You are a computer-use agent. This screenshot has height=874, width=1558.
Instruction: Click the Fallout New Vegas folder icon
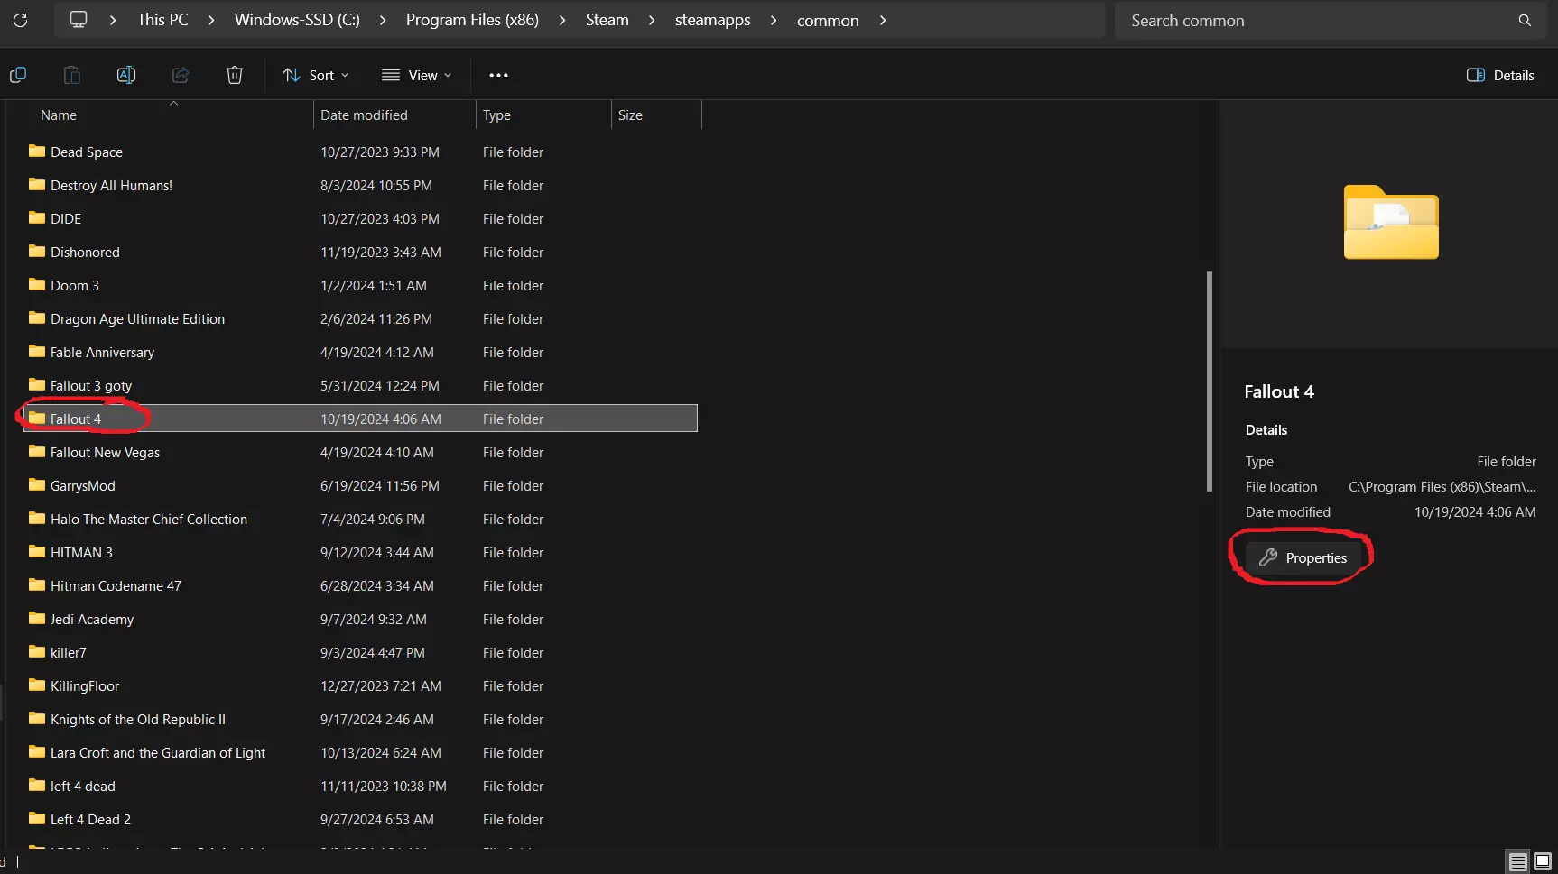tap(37, 452)
